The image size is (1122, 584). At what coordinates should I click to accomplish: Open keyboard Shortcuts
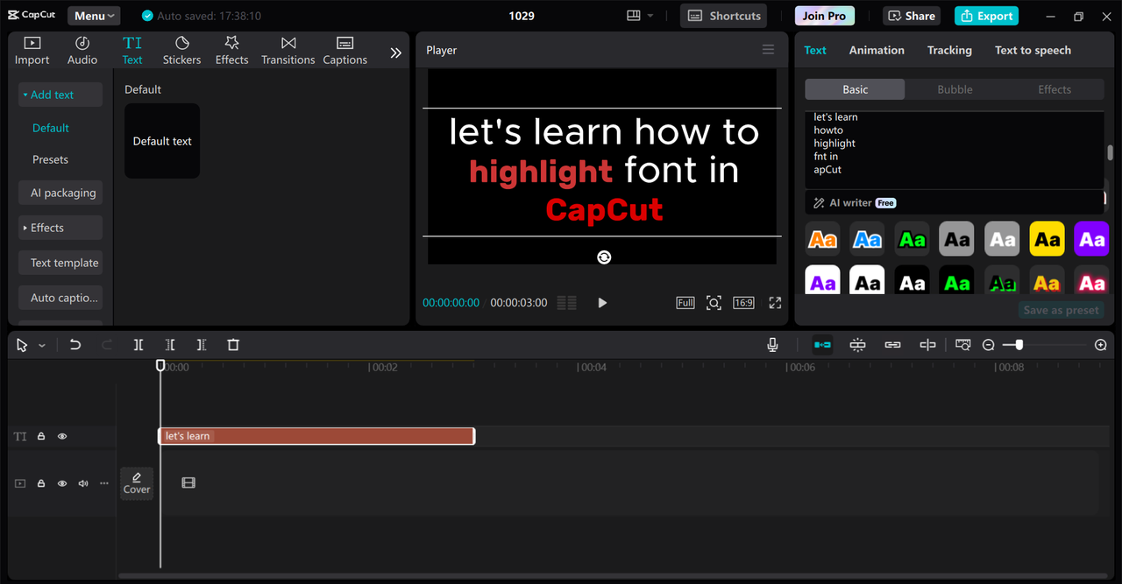click(724, 16)
